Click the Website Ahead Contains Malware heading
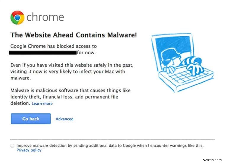225x163 pixels. click(x=74, y=35)
